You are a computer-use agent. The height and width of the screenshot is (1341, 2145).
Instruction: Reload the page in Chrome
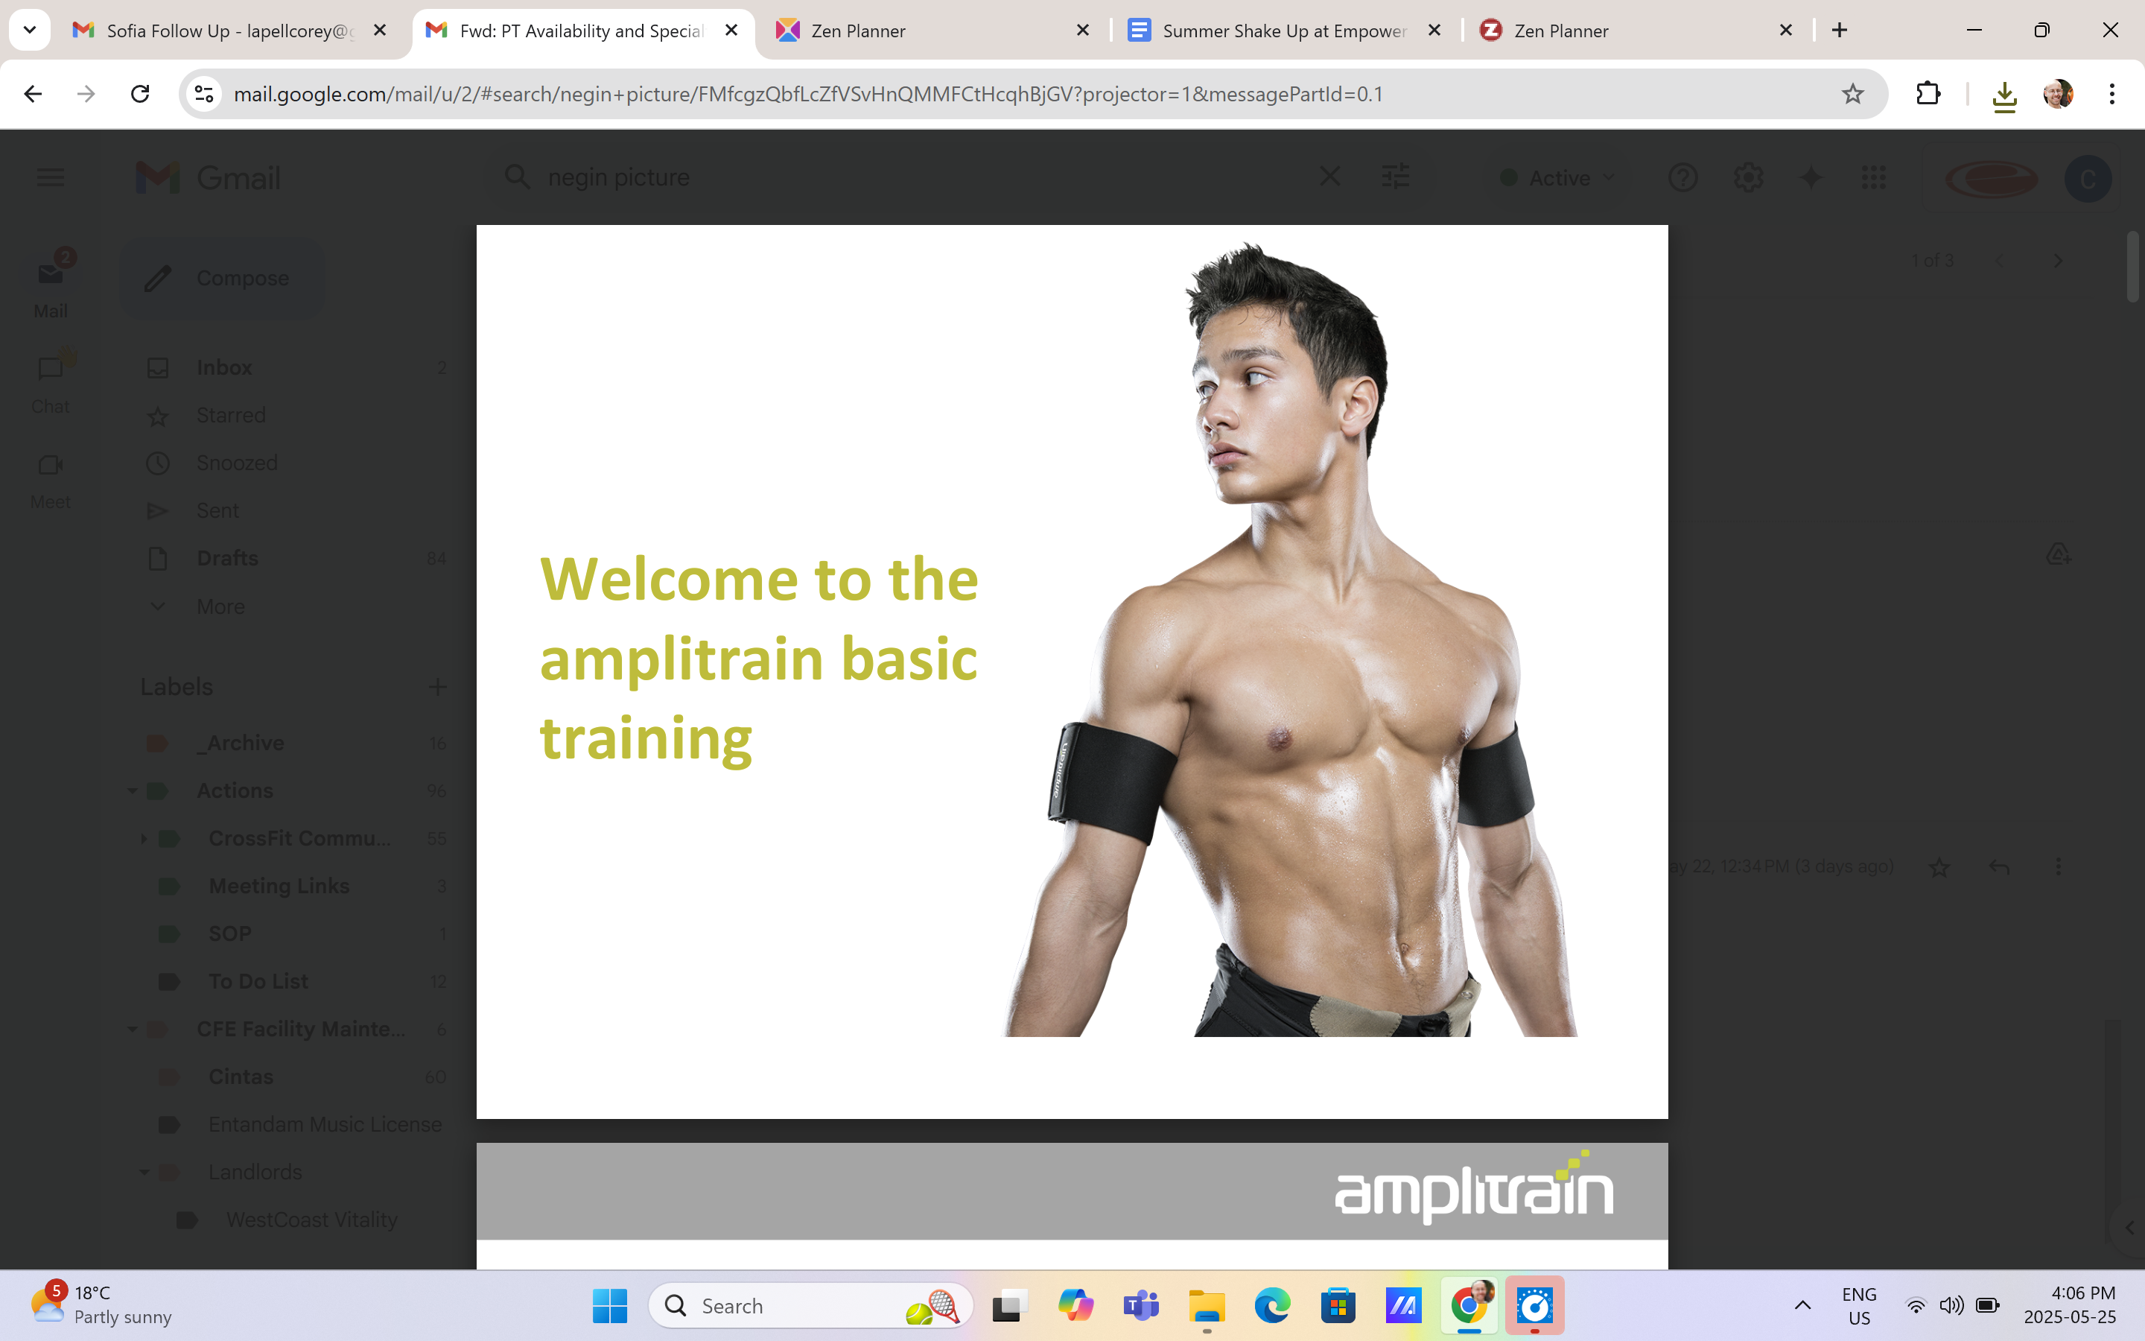[x=140, y=94]
